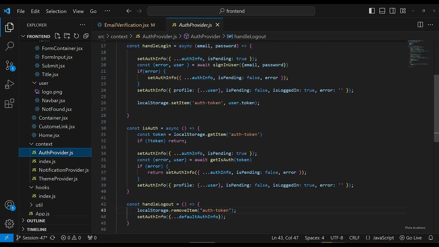This screenshot has height=247, width=439.
Task: Toggle the bottom Panel layout button
Action: [x=382, y=11]
